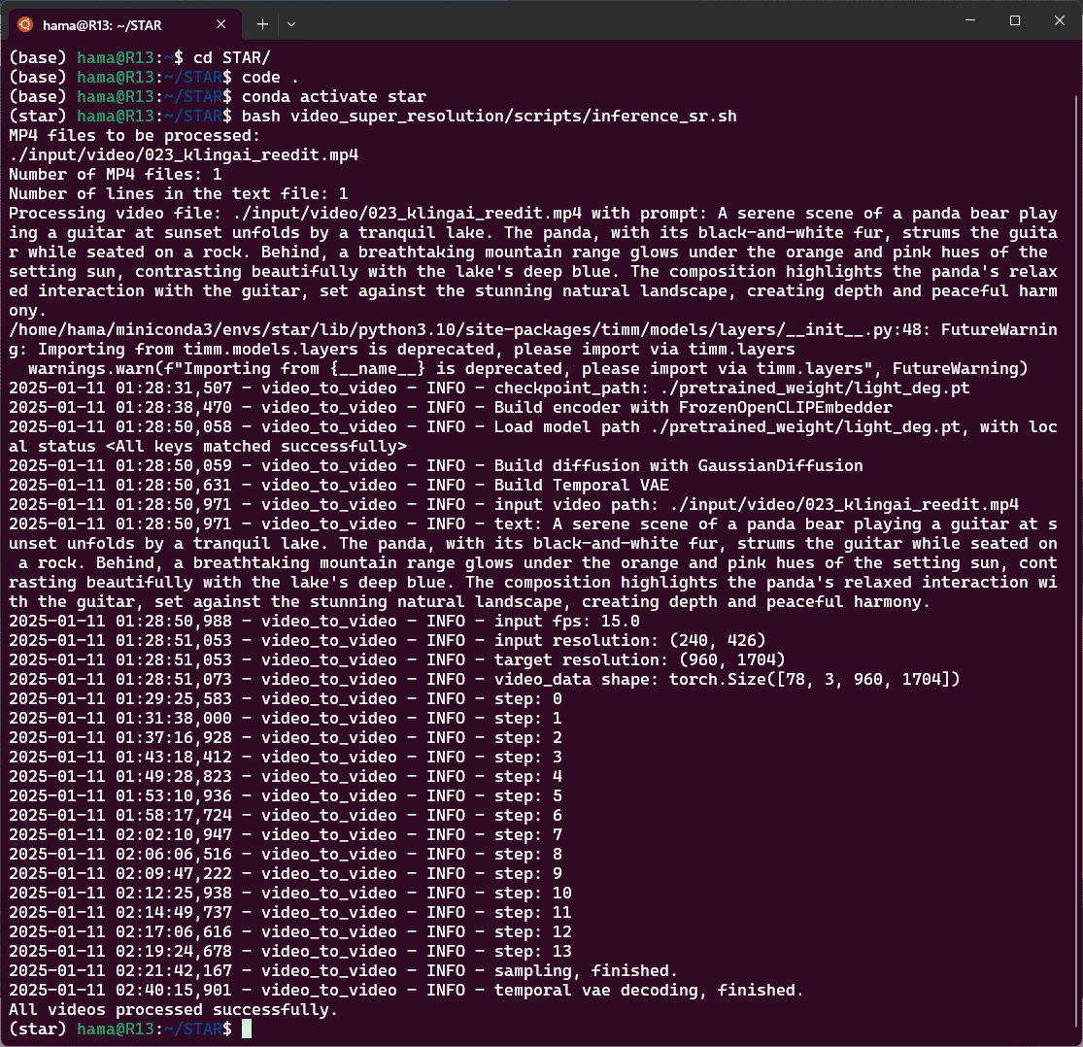The width and height of the screenshot is (1083, 1047).
Task: Click the 'video_data shape: torch.Size' line
Action: point(484,679)
